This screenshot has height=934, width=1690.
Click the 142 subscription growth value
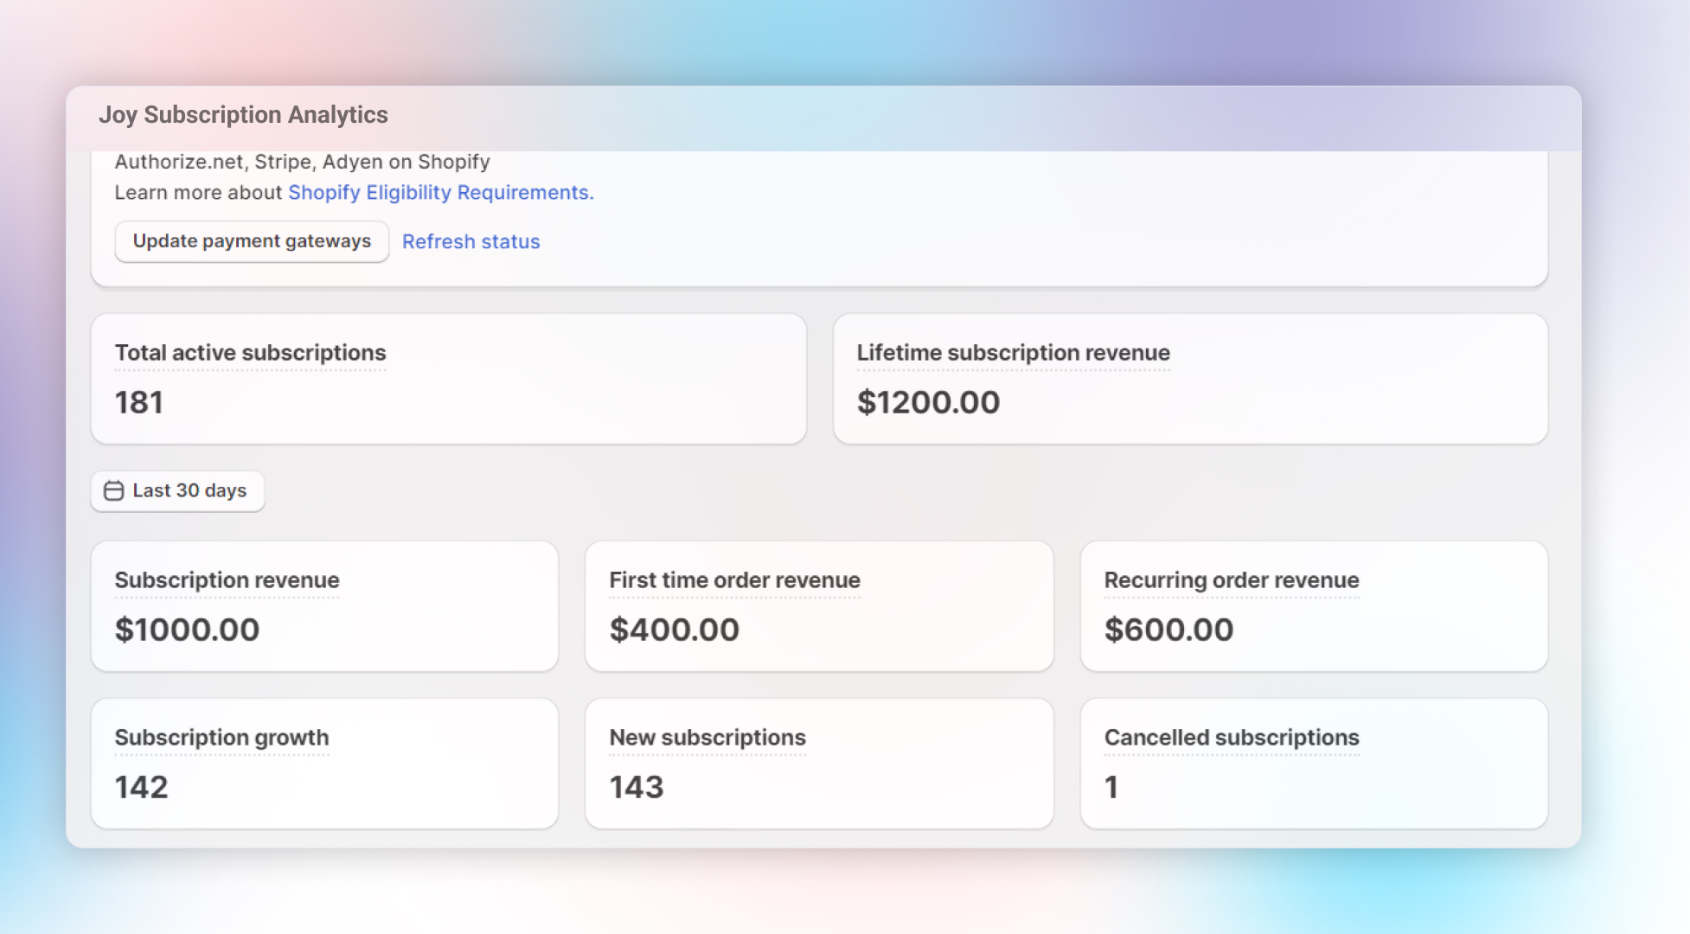(142, 787)
